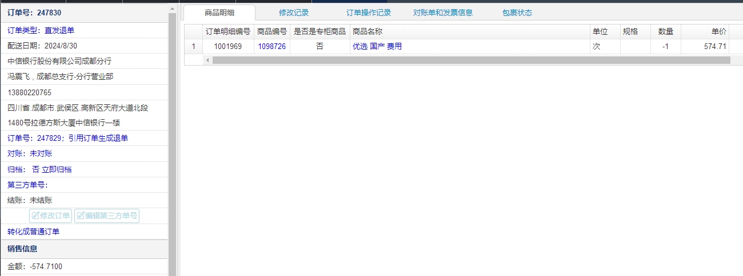Click the 订单类型:直发退单 text
Viewport: 743px width, 276px height.
pos(41,30)
